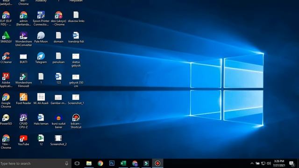
Task: Select the penulisan text file
Action: coord(58,58)
